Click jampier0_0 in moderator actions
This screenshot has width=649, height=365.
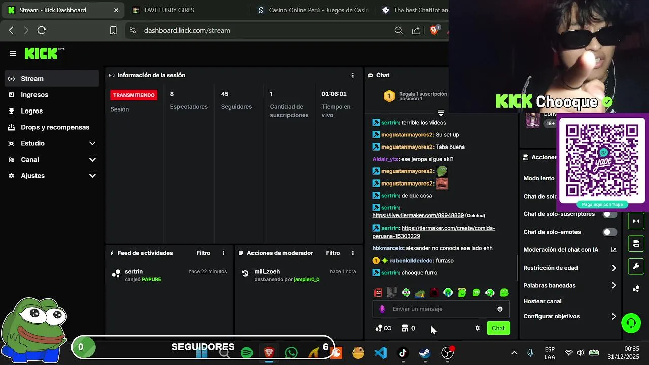(x=306, y=280)
